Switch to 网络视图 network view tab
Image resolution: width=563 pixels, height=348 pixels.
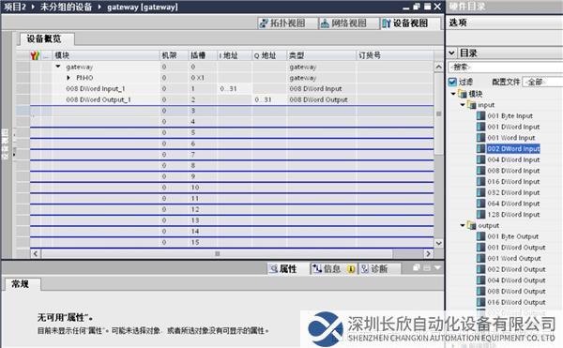point(344,23)
